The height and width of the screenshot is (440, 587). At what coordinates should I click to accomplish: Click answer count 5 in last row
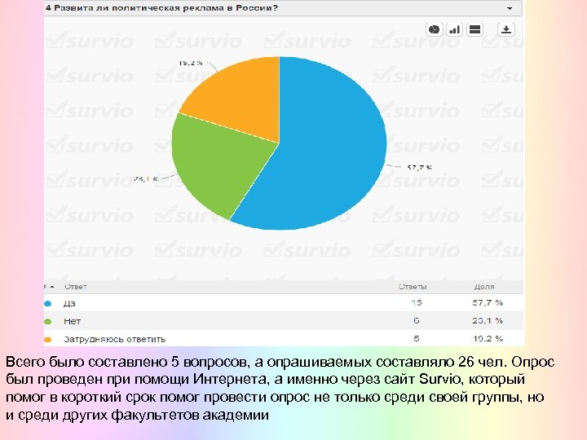coord(417,339)
